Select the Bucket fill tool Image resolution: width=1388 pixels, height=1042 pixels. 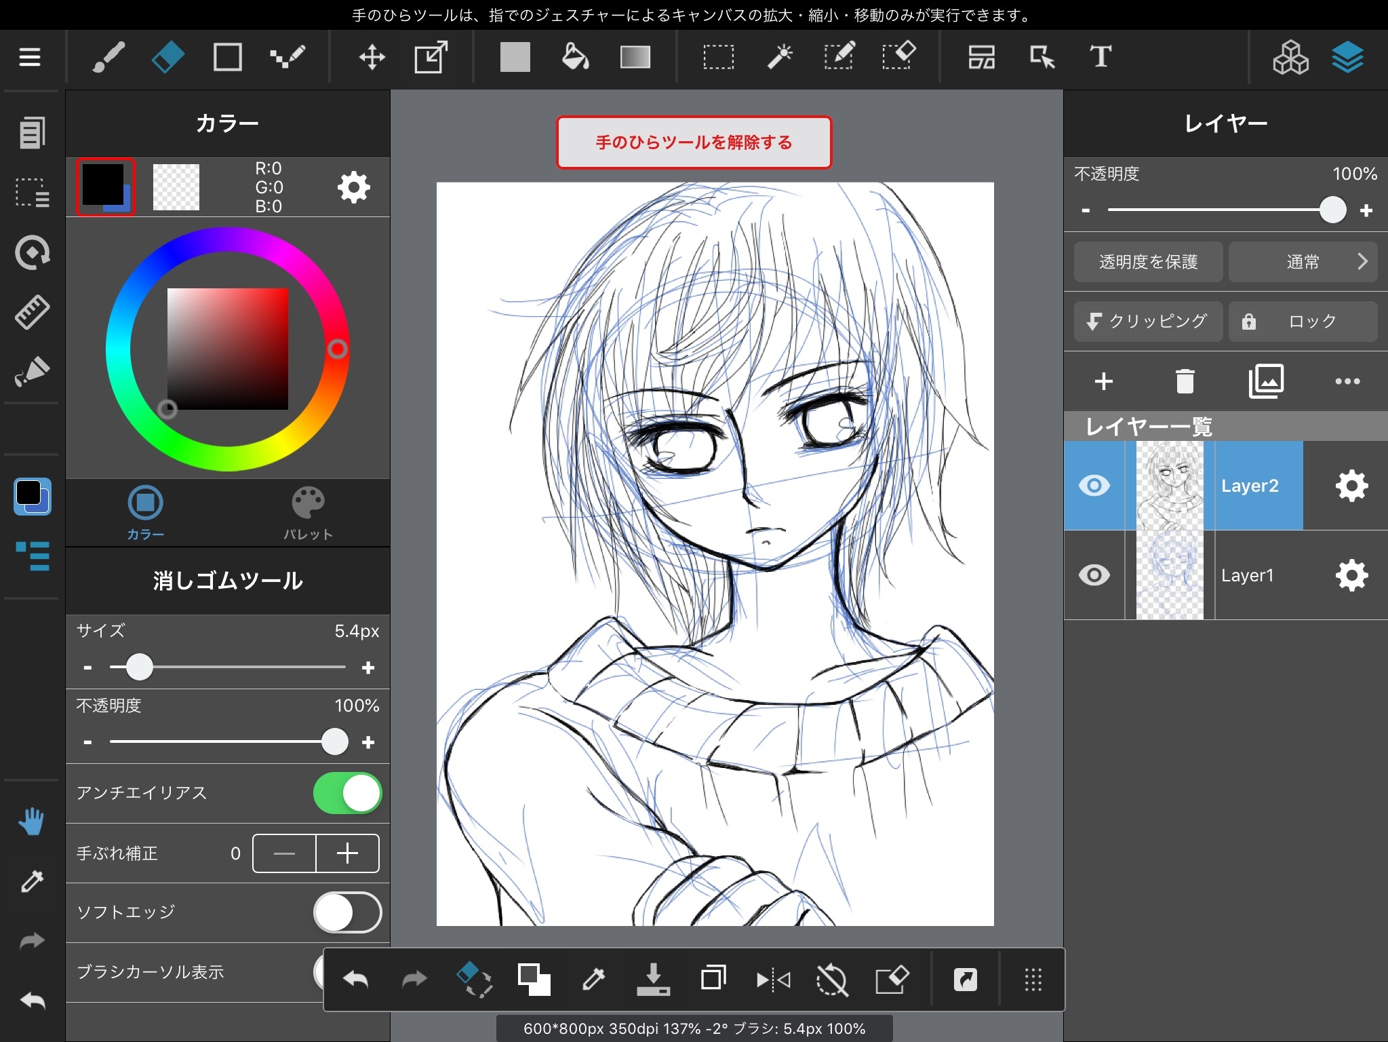575,57
